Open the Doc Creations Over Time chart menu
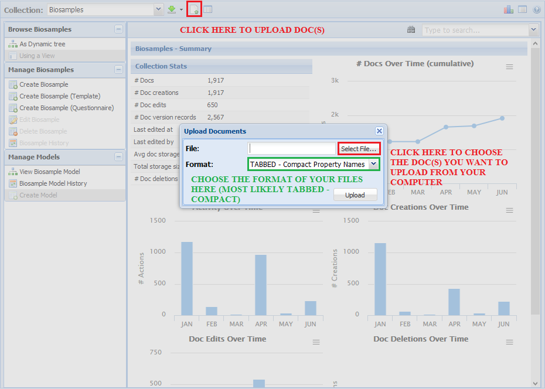 pyautogui.click(x=510, y=210)
